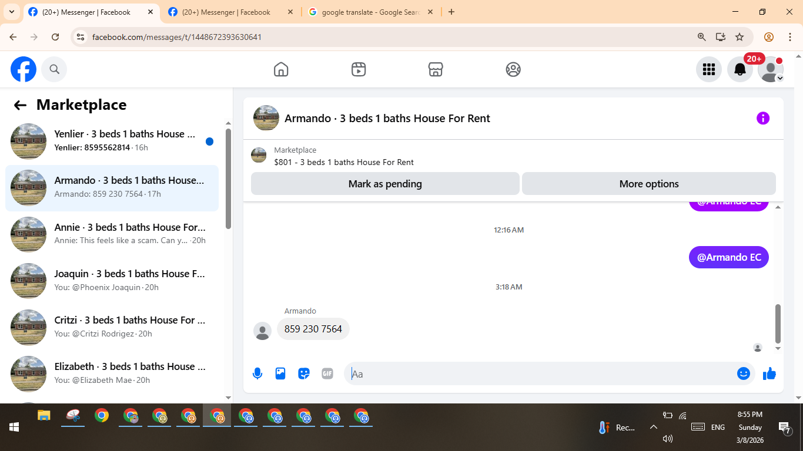803x451 pixels.
Task: Select the Armando conversation in list
Action: click(112, 188)
